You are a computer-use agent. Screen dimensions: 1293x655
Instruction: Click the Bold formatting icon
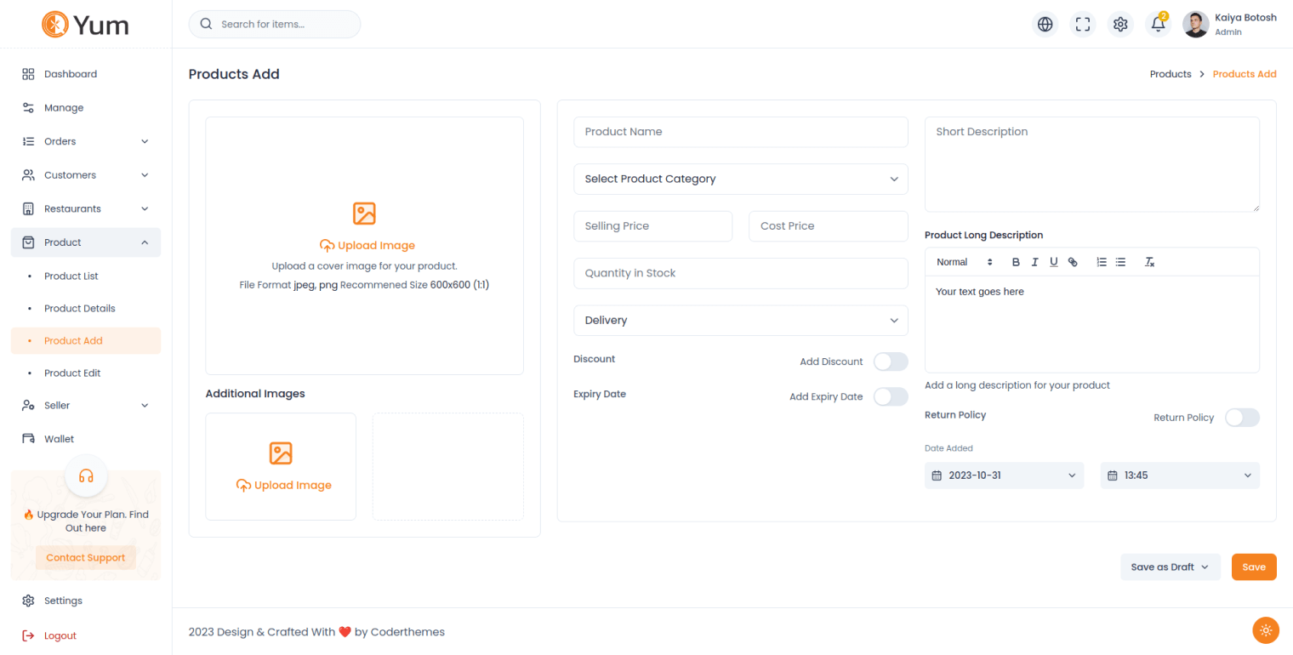click(x=1016, y=262)
